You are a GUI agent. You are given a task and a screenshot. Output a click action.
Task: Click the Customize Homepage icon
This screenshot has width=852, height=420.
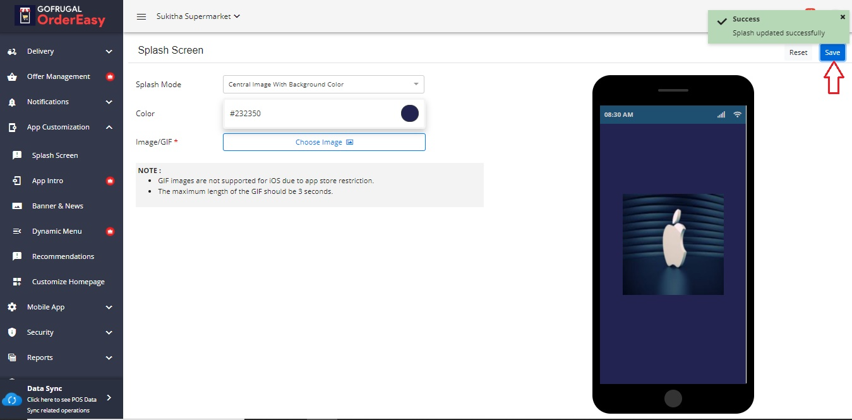[18, 282]
